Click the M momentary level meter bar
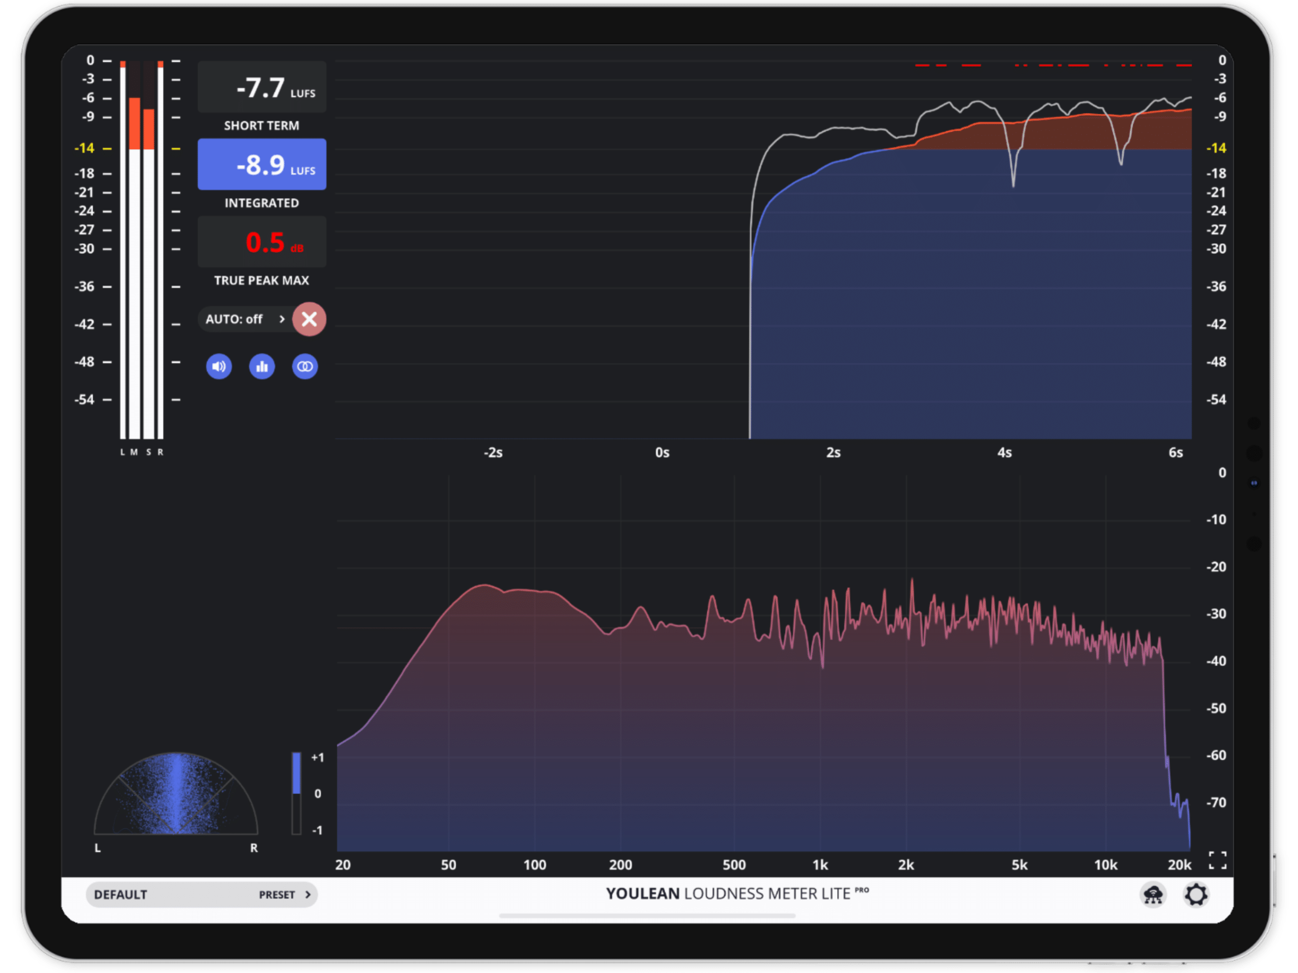Image resolution: width=1298 pixels, height=973 pixels. point(134,249)
